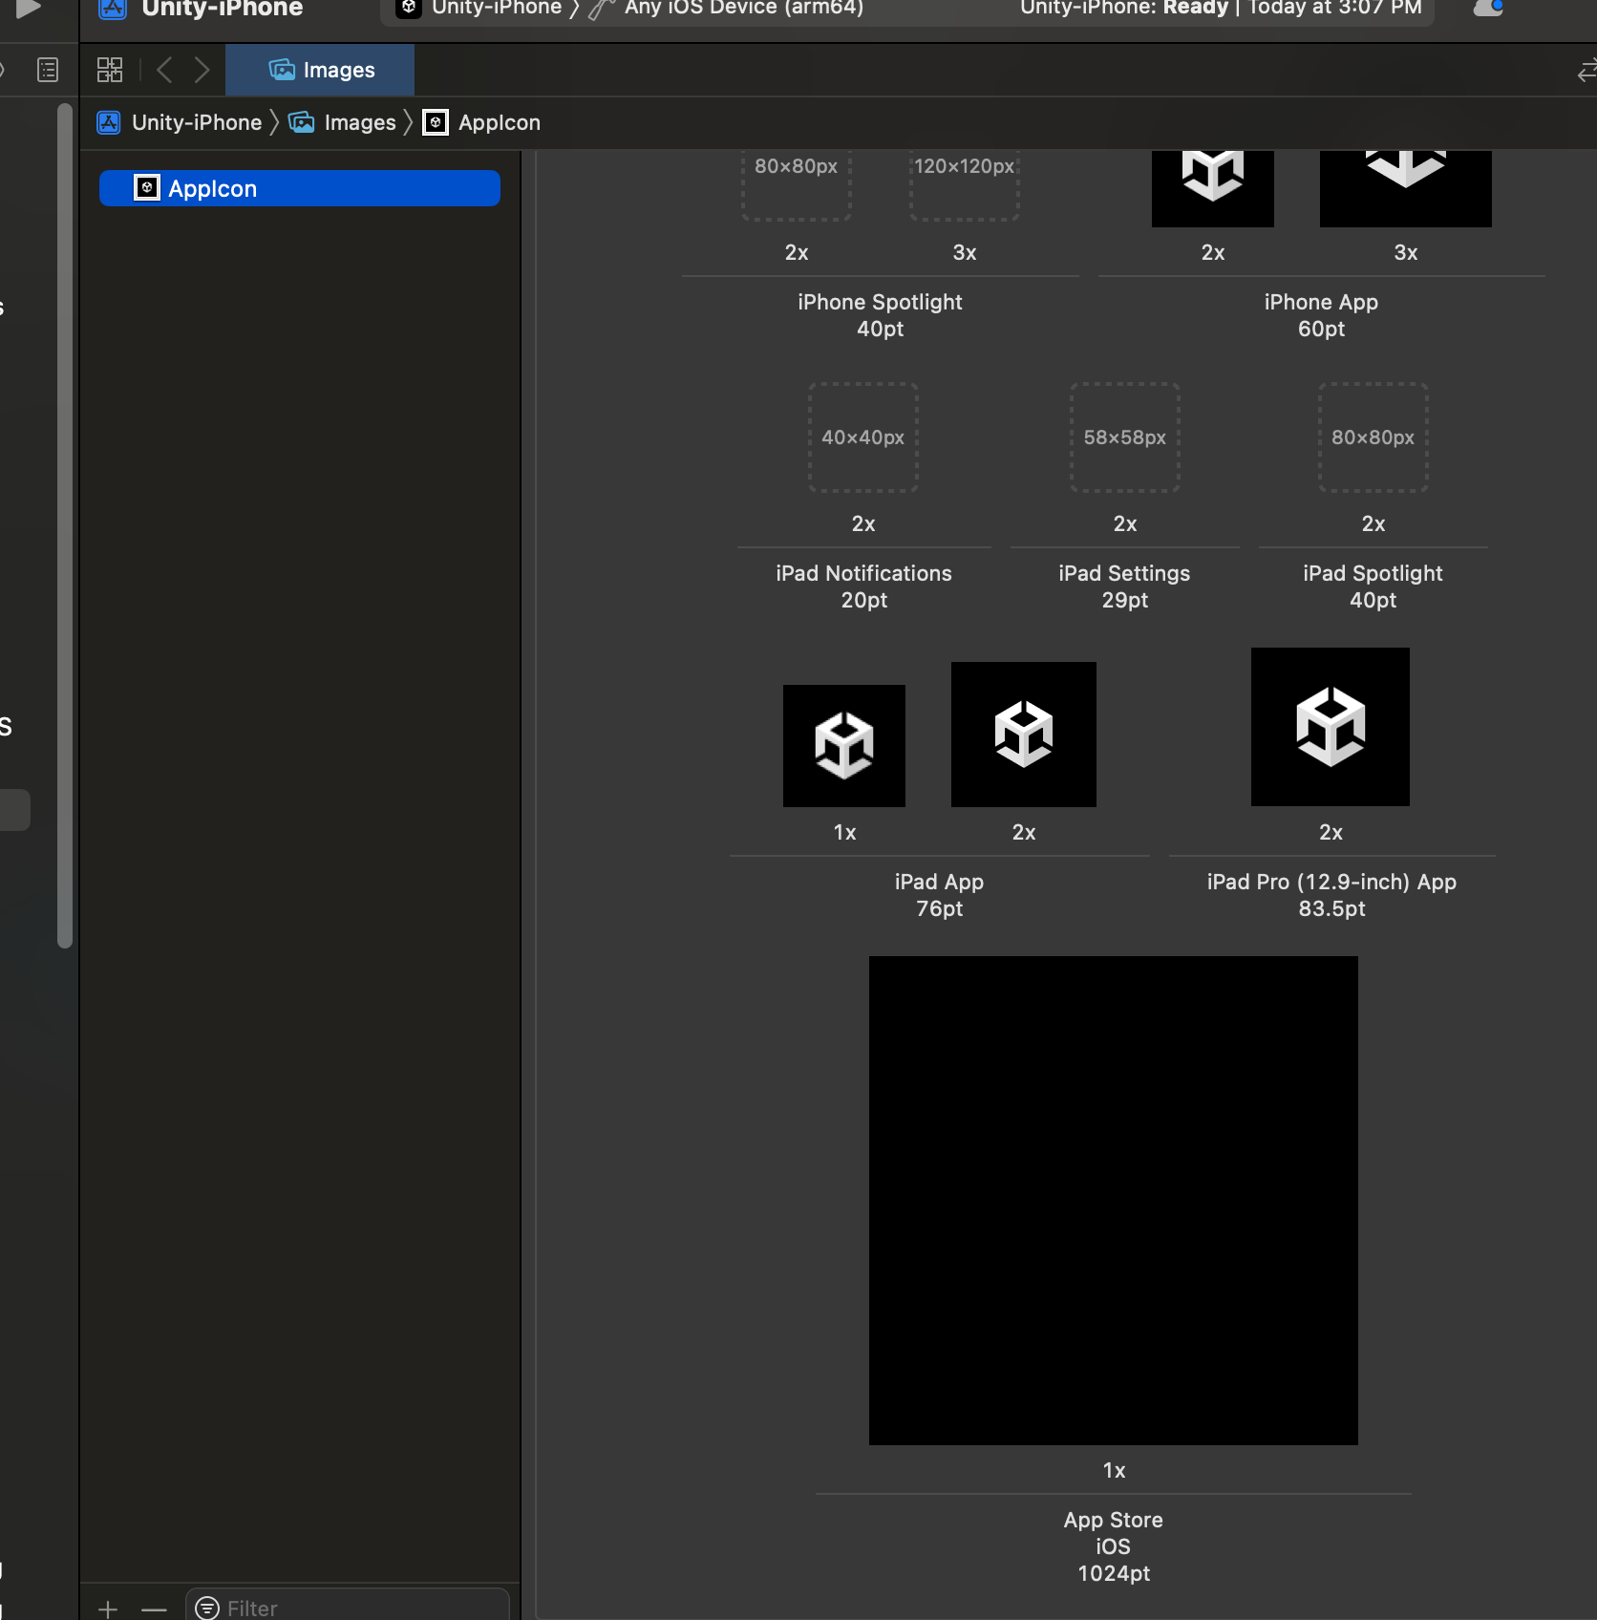Open the related items grid menu

click(110, 70)
